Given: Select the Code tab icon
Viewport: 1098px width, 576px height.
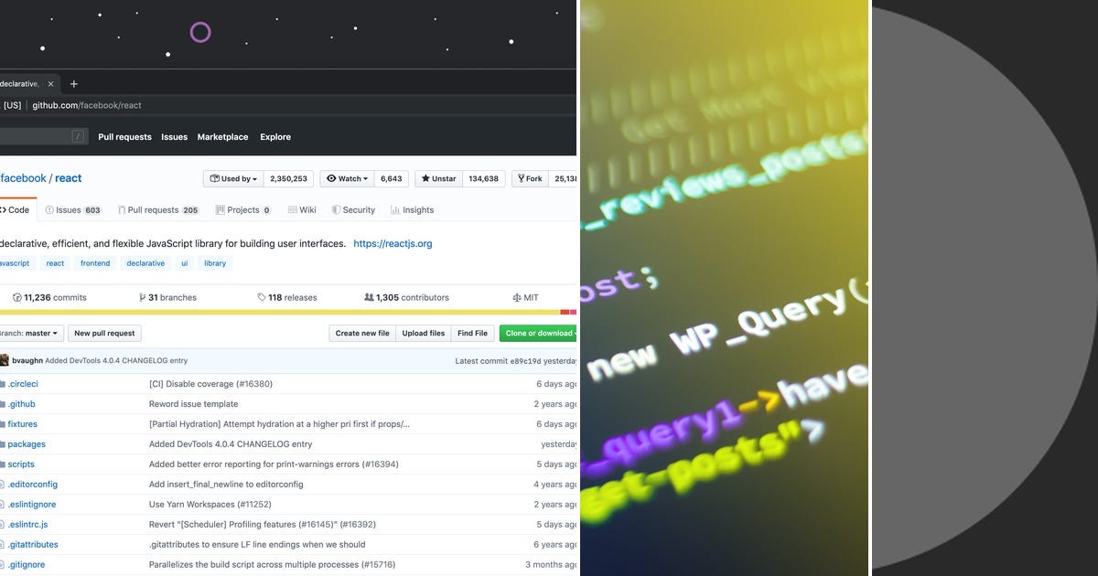Looking at the screenshot, I should coord(5,209).
